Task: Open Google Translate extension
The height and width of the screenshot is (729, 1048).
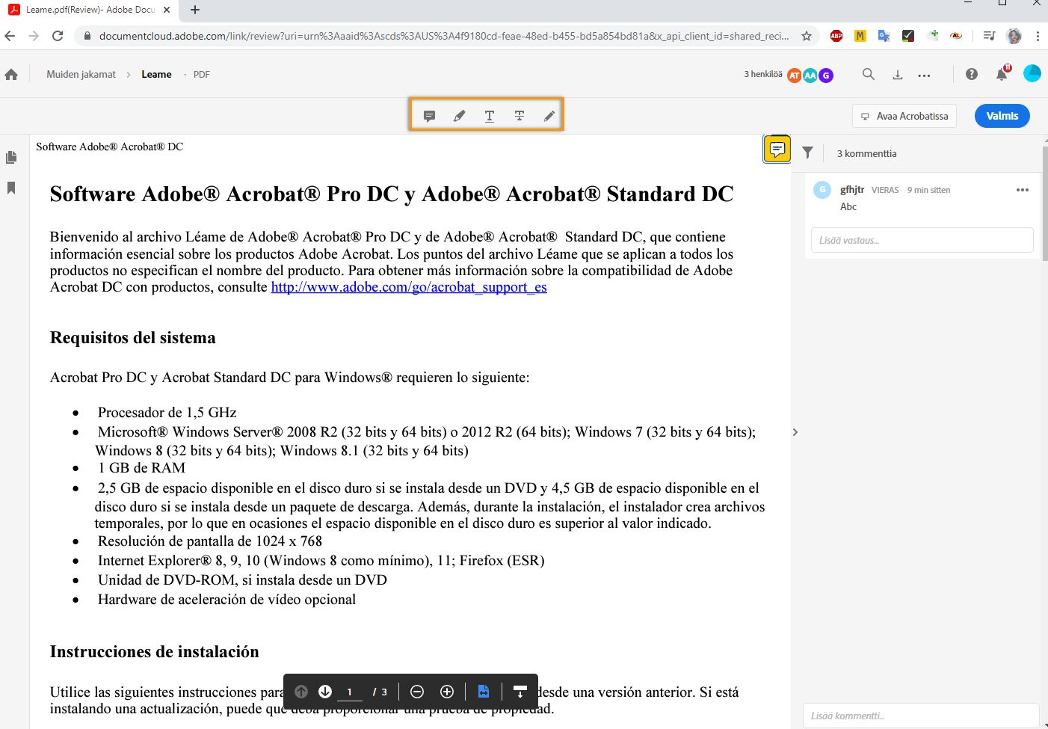Action: click(884, 36)
